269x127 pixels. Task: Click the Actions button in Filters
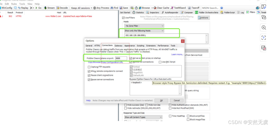(204, 18)
